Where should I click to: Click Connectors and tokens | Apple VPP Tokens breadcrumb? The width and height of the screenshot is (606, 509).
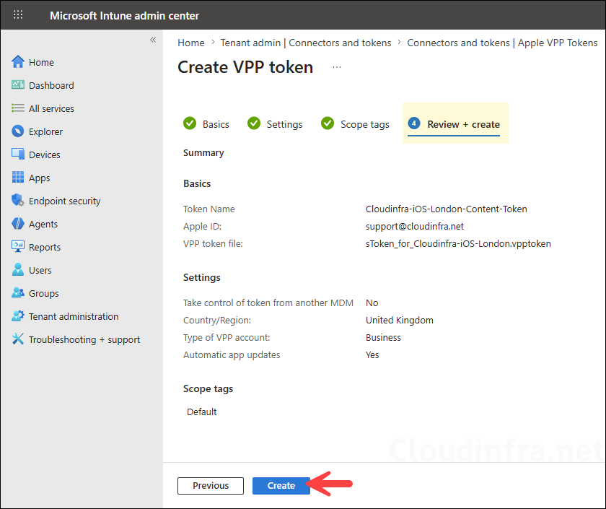[x=502, y=43]
